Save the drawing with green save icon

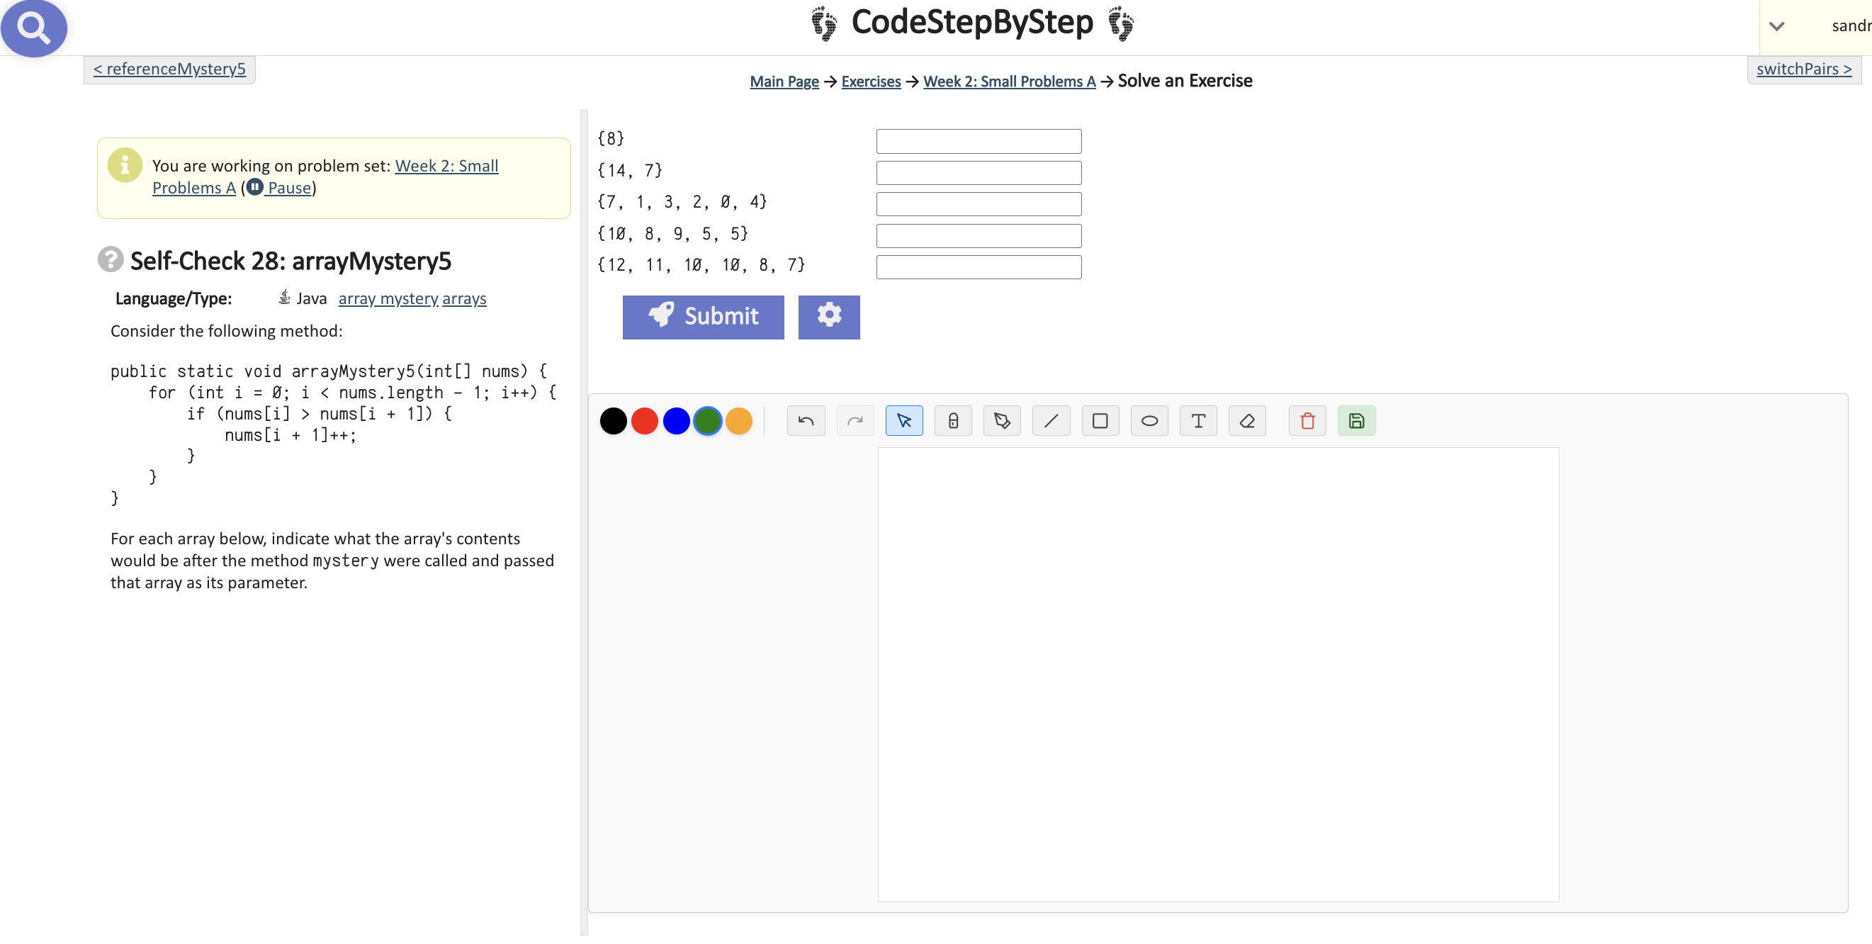[1356, 421]
